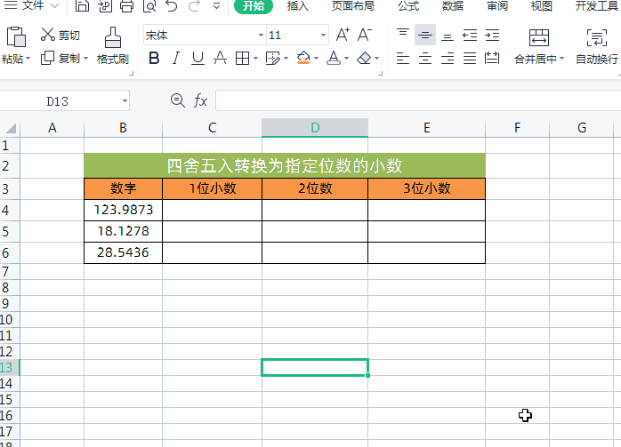Screen dimensions: 621x447
Task: Click the Justify alignment icon
Action: [470, 58]
